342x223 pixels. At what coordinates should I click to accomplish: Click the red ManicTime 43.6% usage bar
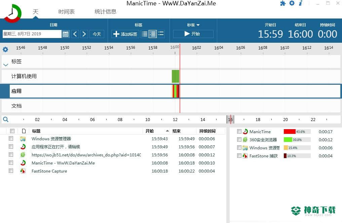pos(290,132)
